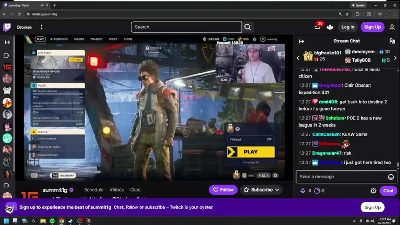Click Browse in the top navigation
Viewport: 400px width, 225px height.
(24, 27)
